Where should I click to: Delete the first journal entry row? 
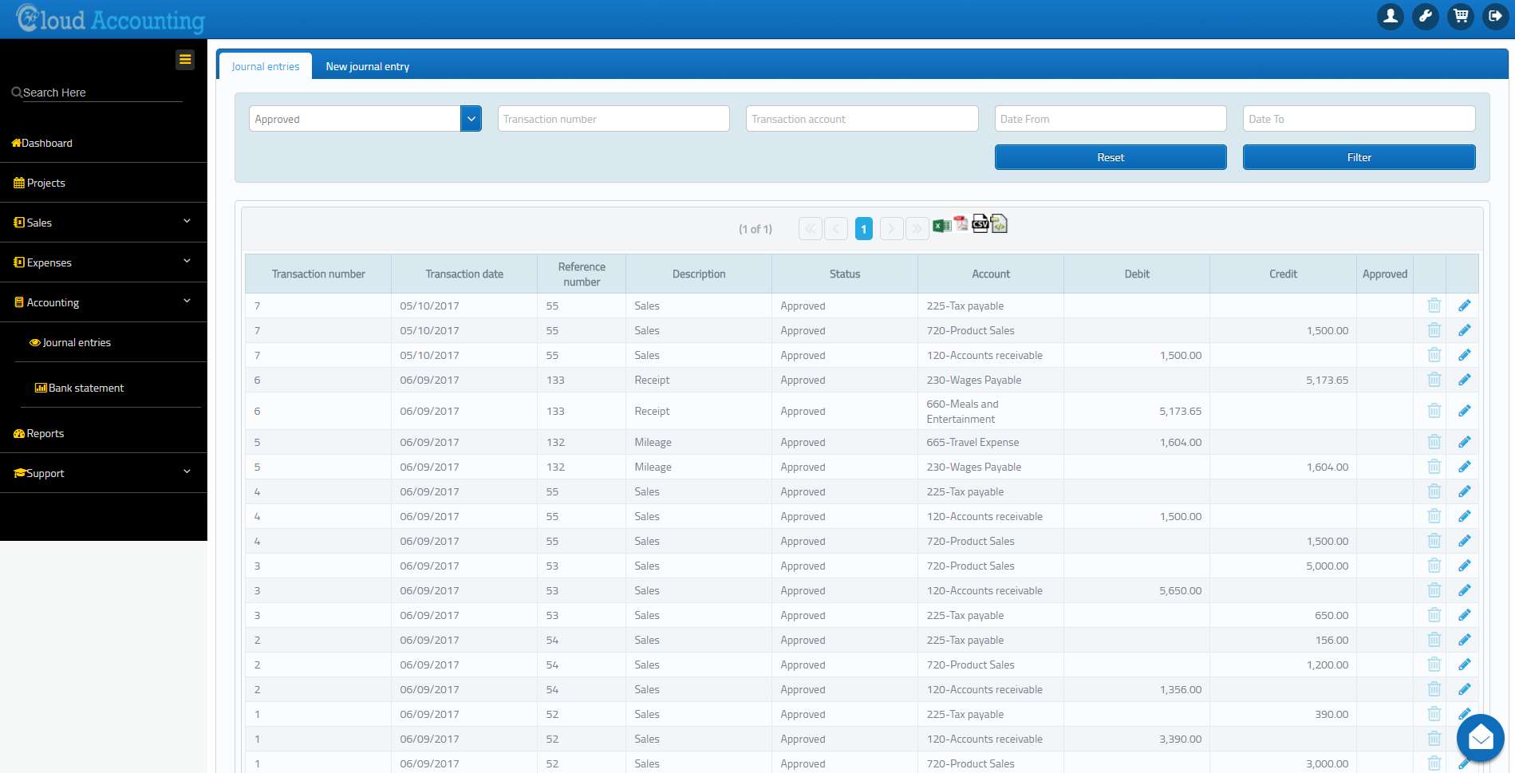1434,306
